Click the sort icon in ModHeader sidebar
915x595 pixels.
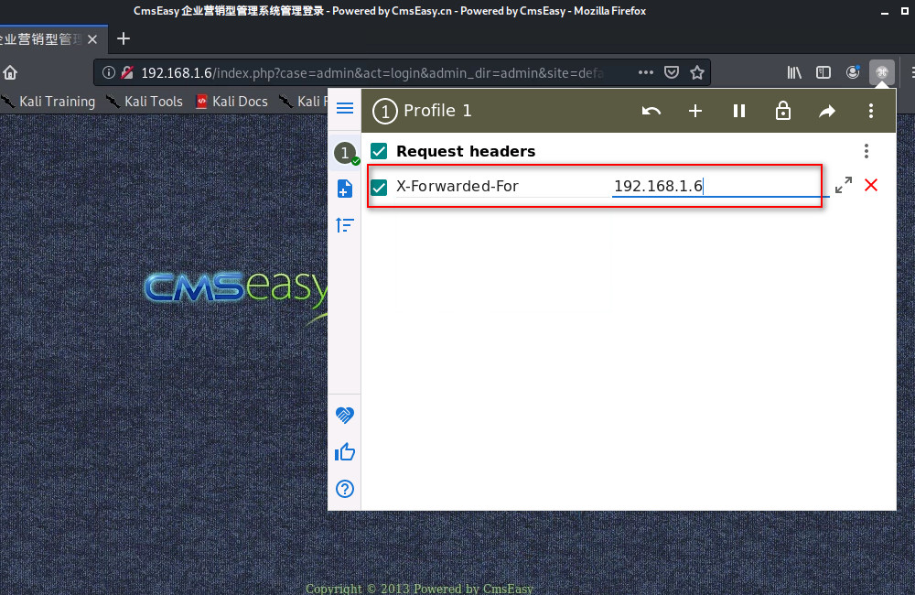coord(345,224)
